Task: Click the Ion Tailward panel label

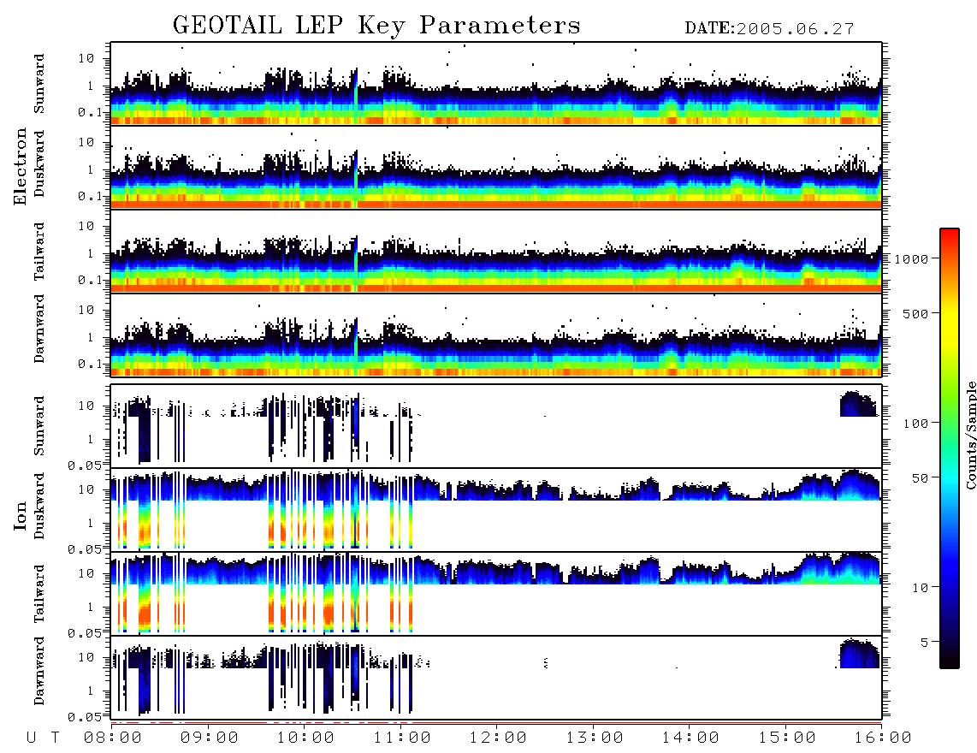Action: pyautogui.click(x=39, y=594)
